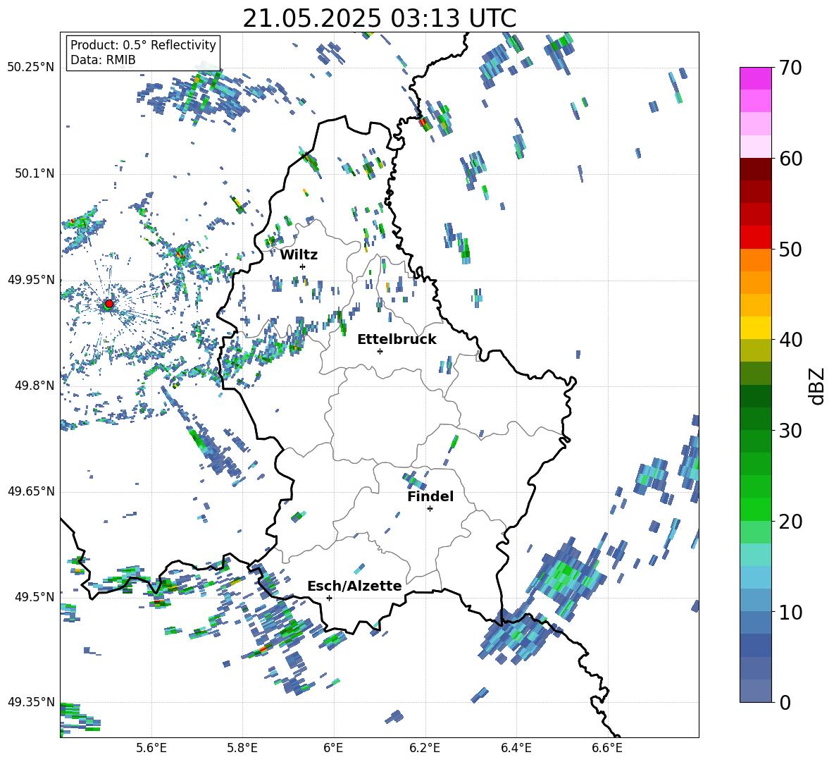The height and width of the screenshot is (762, 834).
Task: Click the Ettelbruck station cross marker
Action: (x=380, y=351)
